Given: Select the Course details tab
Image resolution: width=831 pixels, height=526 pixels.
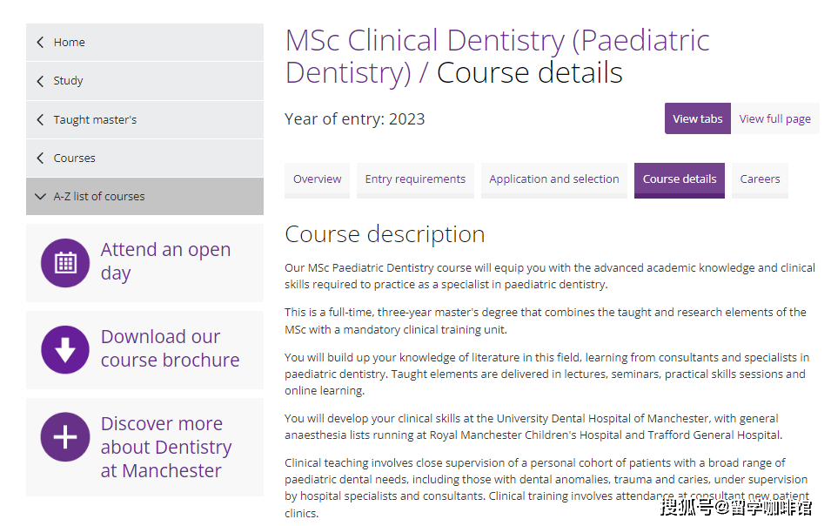Looking at the screenshot, I should tap(680, 179).
